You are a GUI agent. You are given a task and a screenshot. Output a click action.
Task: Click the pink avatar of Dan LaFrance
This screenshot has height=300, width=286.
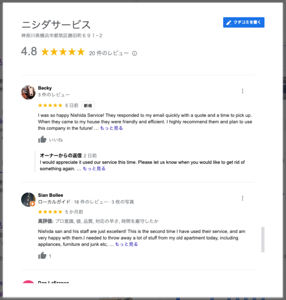point(28,282)
